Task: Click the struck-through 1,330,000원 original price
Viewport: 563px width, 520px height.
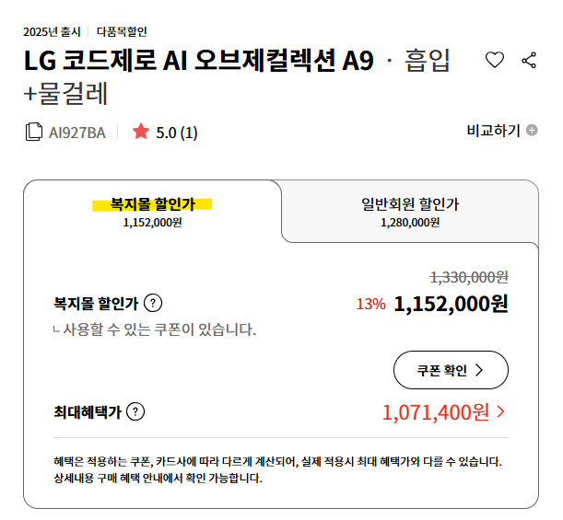Action: [469, 276]
